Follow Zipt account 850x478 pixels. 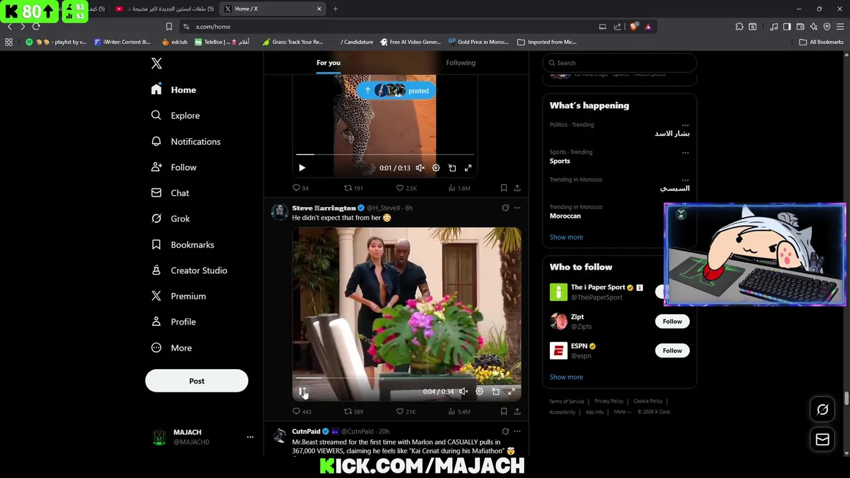pyautogui.click(x=672, y=321)
